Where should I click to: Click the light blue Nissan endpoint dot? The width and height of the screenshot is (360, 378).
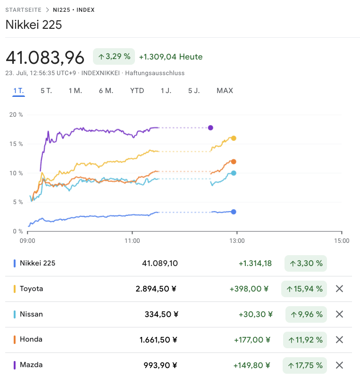click(x=234, y=173)
